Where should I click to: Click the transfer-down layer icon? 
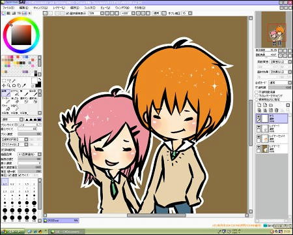click(259, 110)
